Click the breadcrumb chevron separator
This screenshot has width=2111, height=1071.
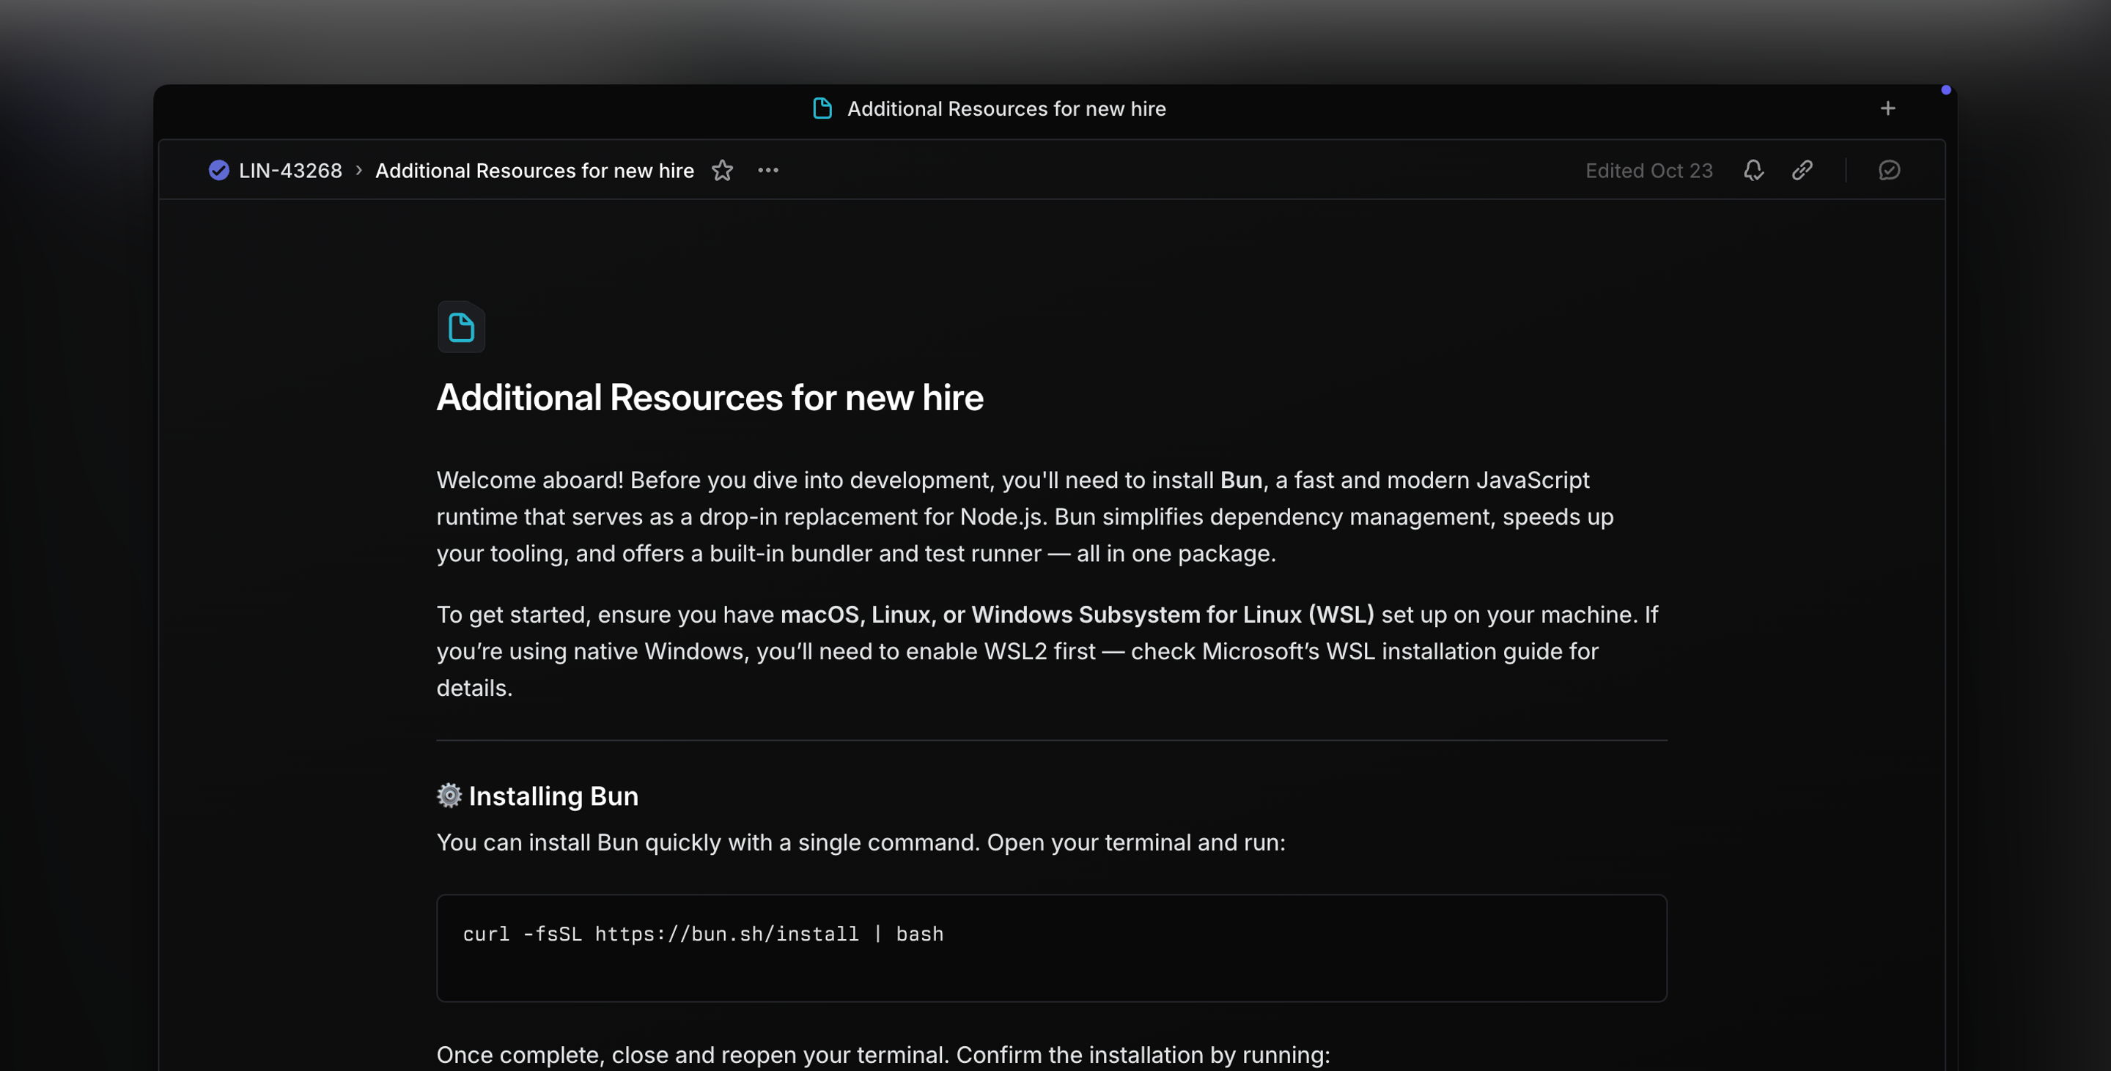(359, 170)
